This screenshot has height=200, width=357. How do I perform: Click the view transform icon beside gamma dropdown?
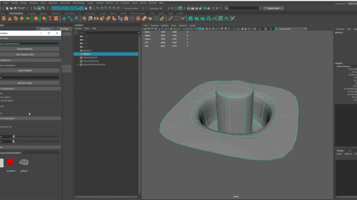tap(276, 29)
